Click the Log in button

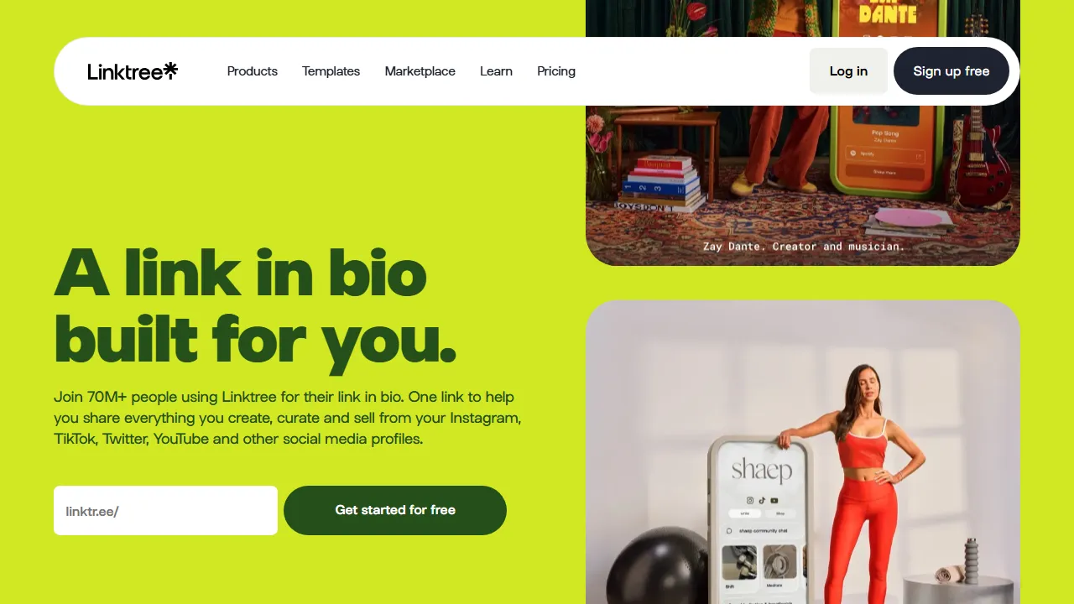click(848, 70)
